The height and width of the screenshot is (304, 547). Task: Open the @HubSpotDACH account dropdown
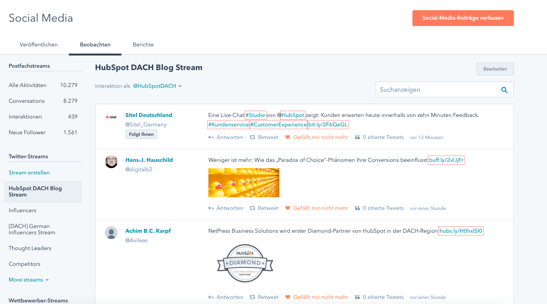(x=157, y=86)
